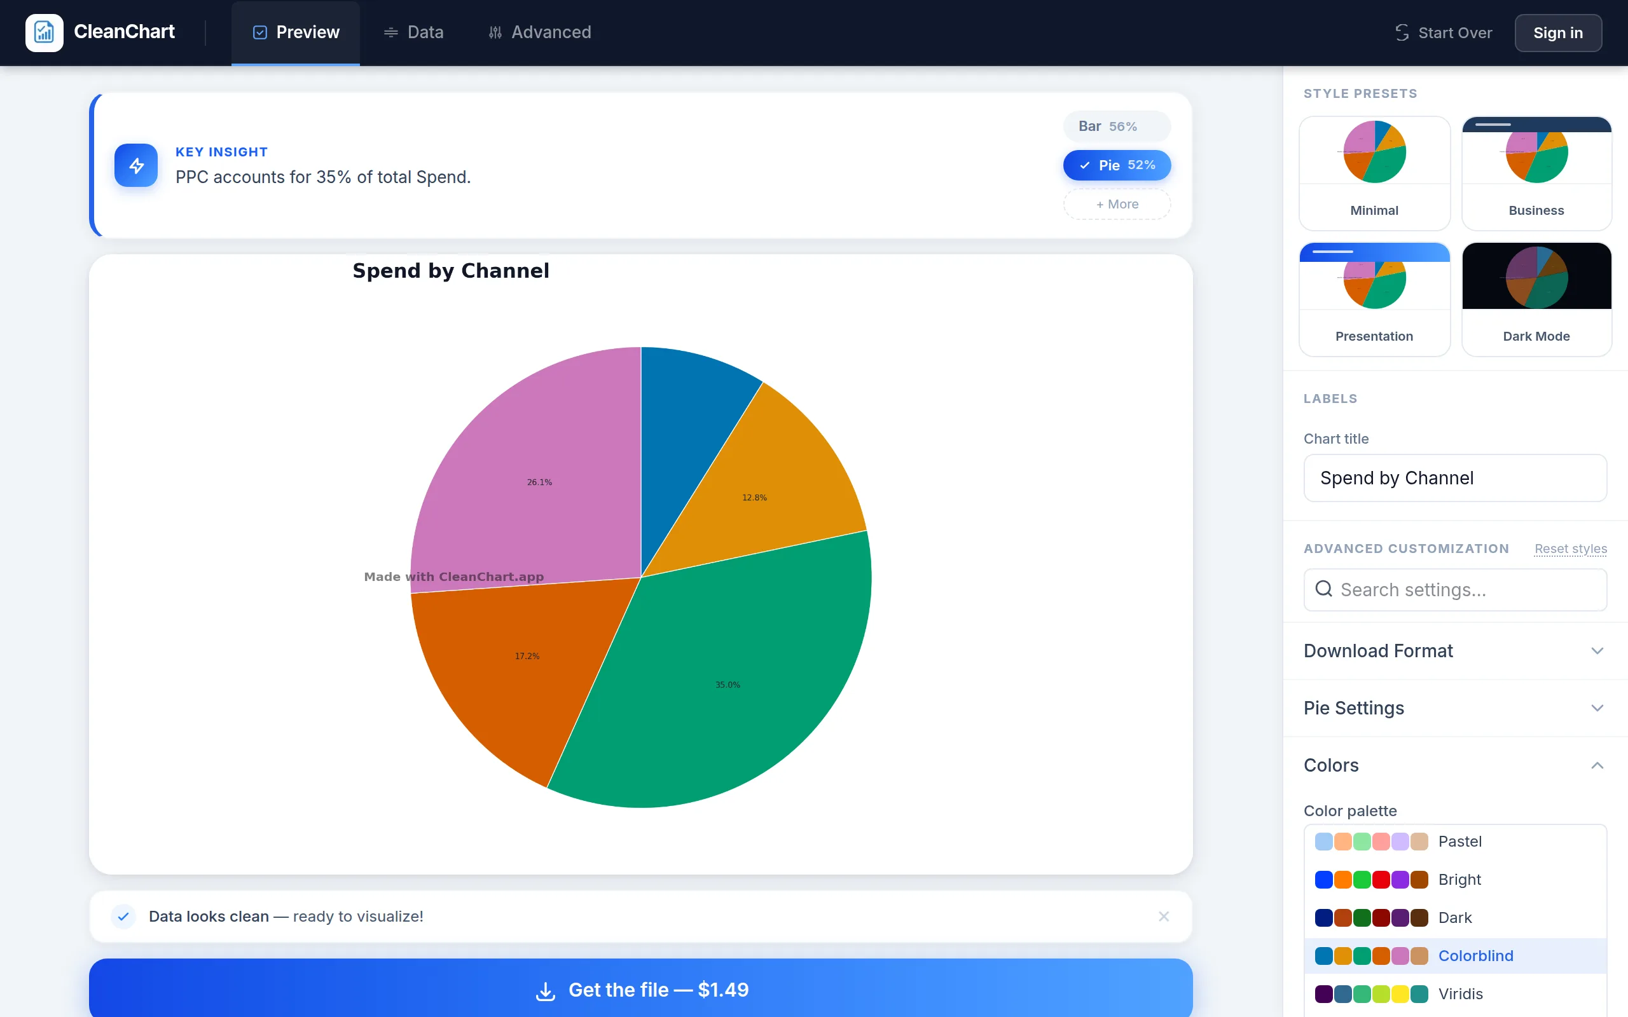The image size is (1628, 1017).
Task: Click the Spend by Channel chart heading
Action: (x=451, y=271)
